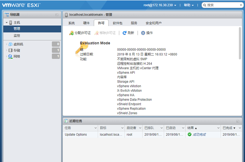The width and height of the screenshot is (245, 162).
Task: Click the navigator panel icon
Action: 7,15
